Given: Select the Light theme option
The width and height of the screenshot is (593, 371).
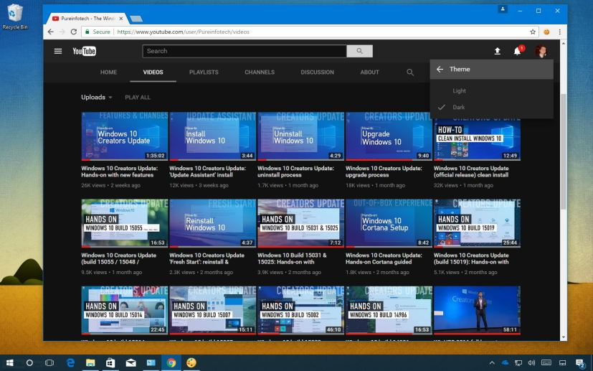Looking at the screenshot, I should [x=492, y=91].
